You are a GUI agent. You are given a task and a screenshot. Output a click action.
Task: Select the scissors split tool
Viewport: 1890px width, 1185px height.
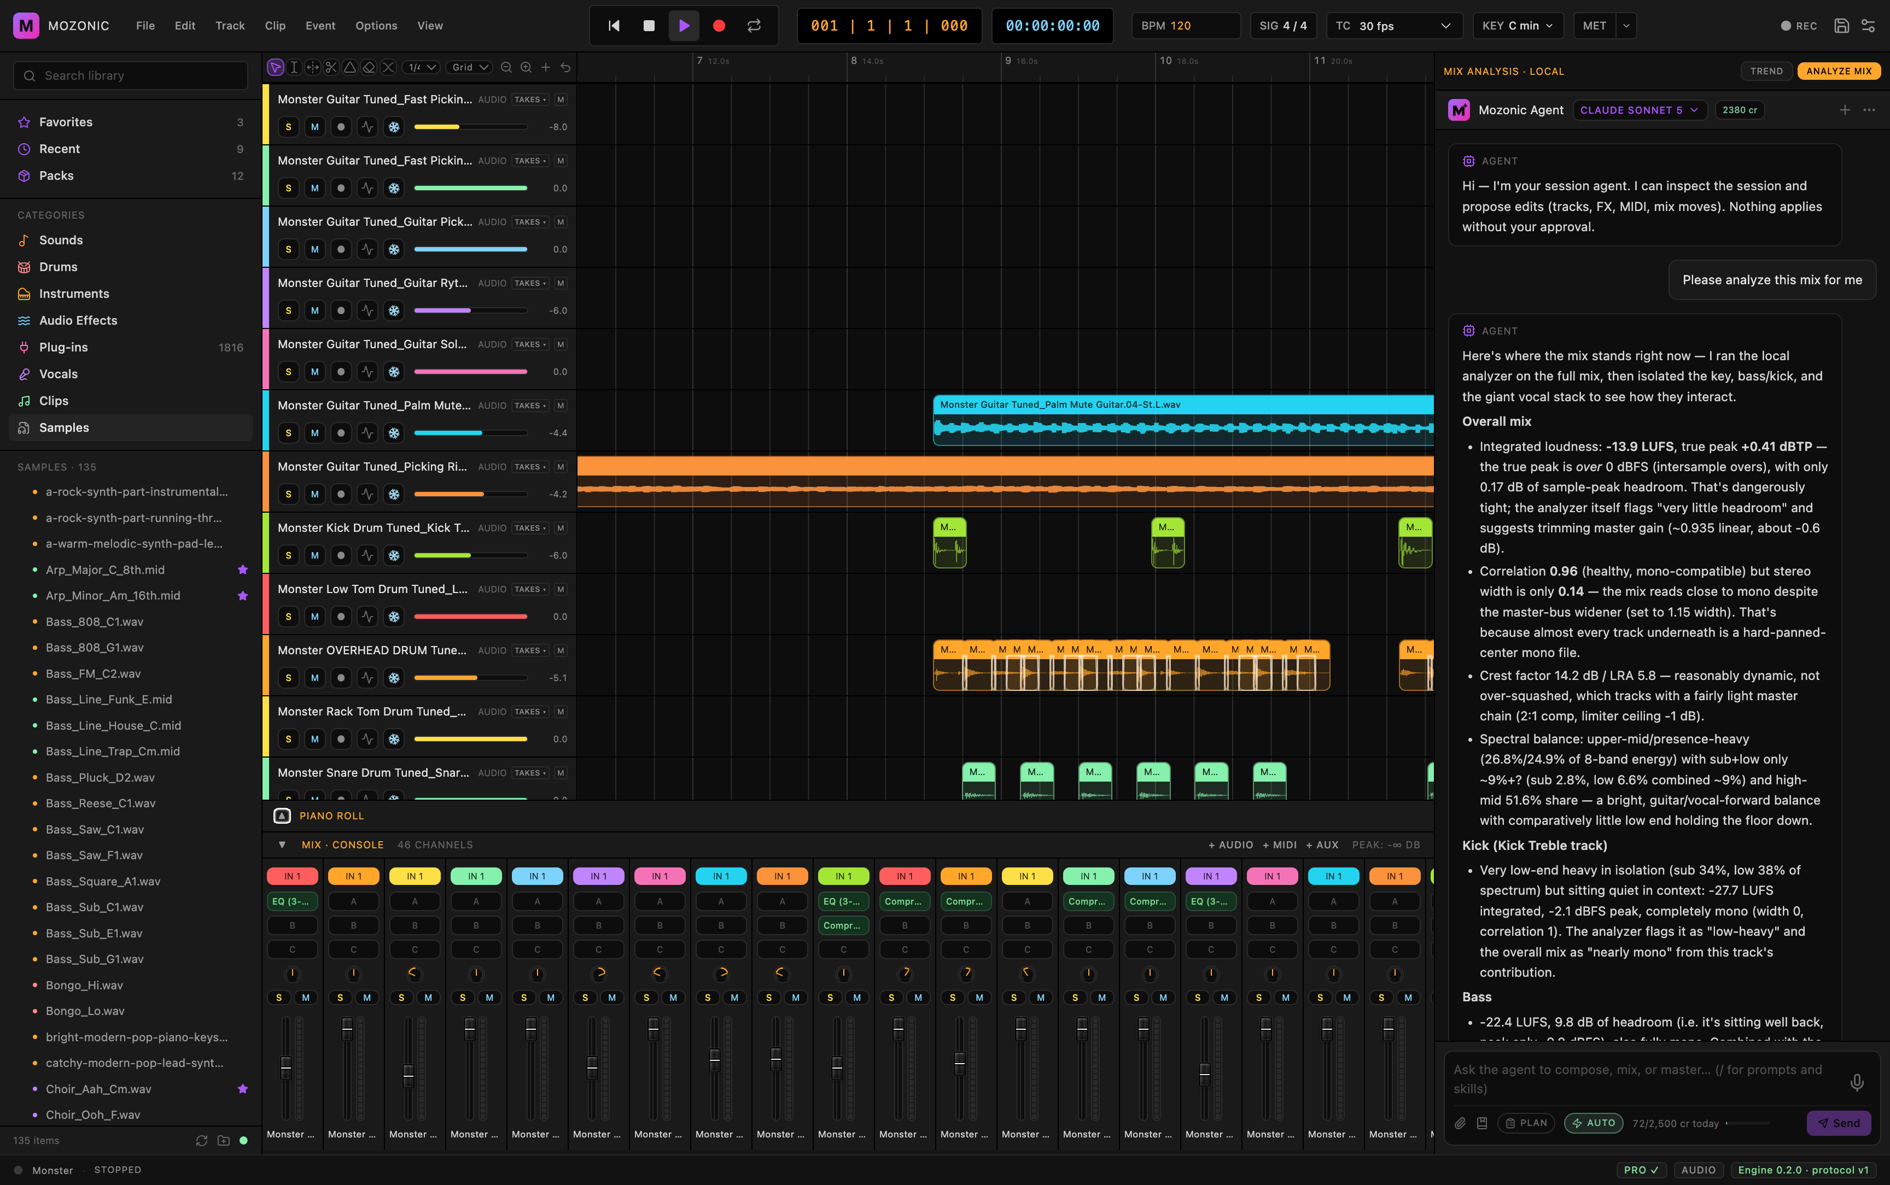tap(331, 67)
